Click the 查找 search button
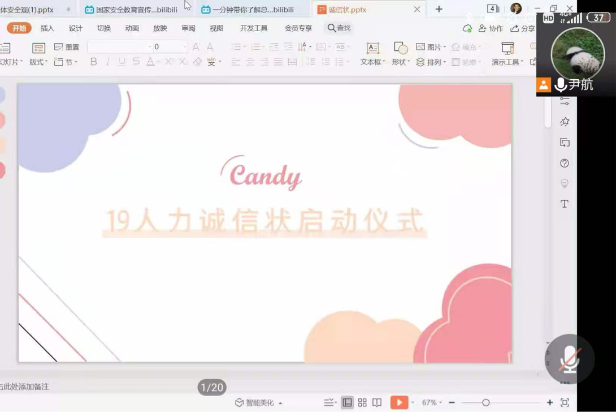Viewport: 616px width, 412px height. point(339,28)
